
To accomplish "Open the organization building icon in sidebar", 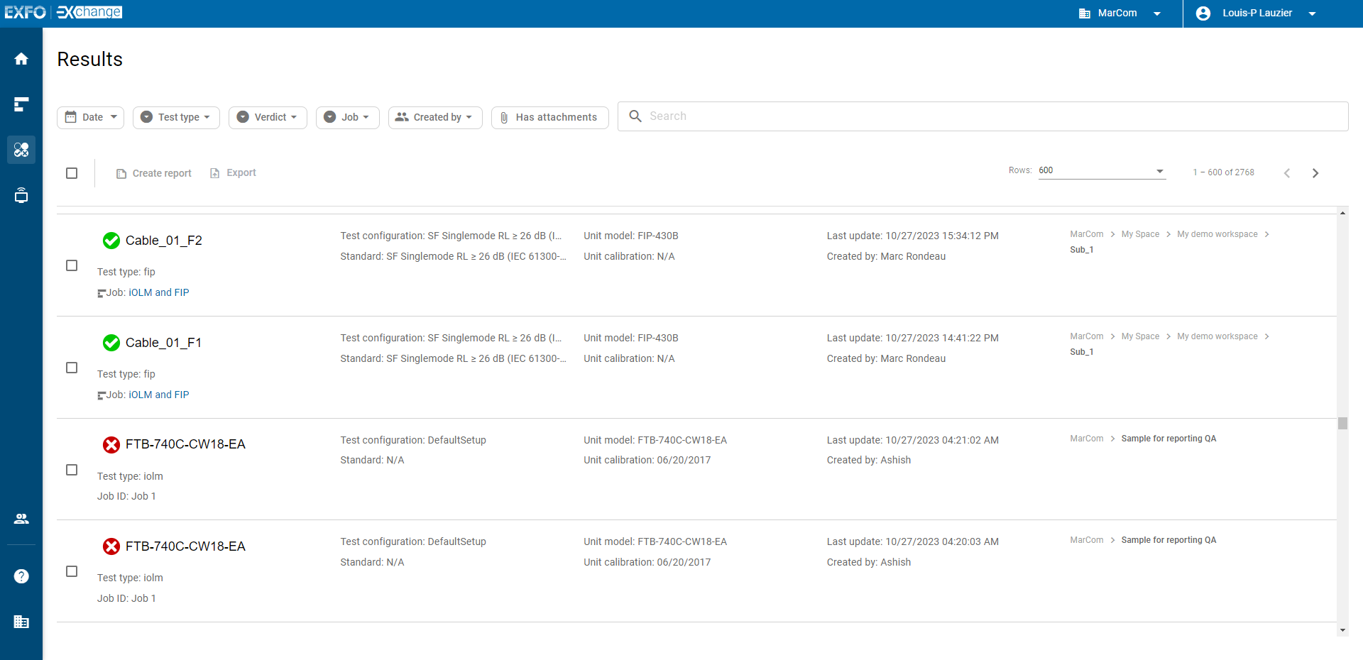I will (x=21, y=622).
